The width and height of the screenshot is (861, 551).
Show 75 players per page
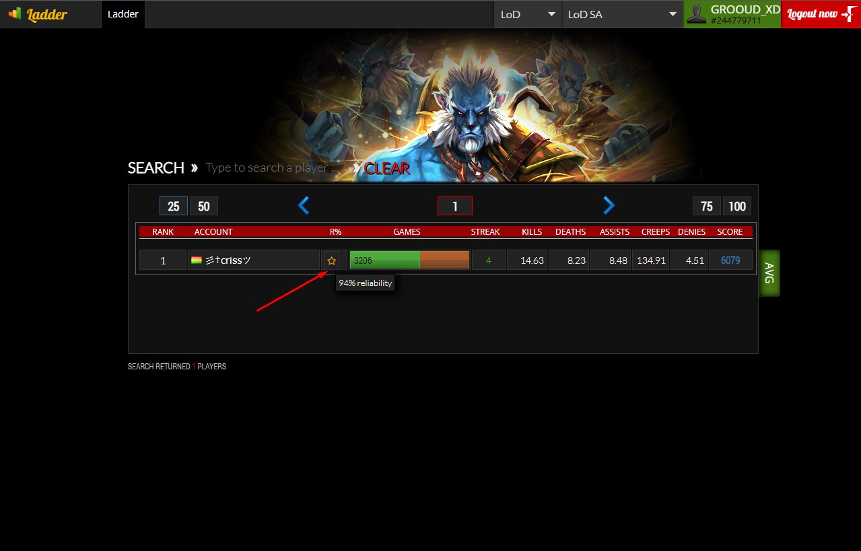tap(707, 206)
